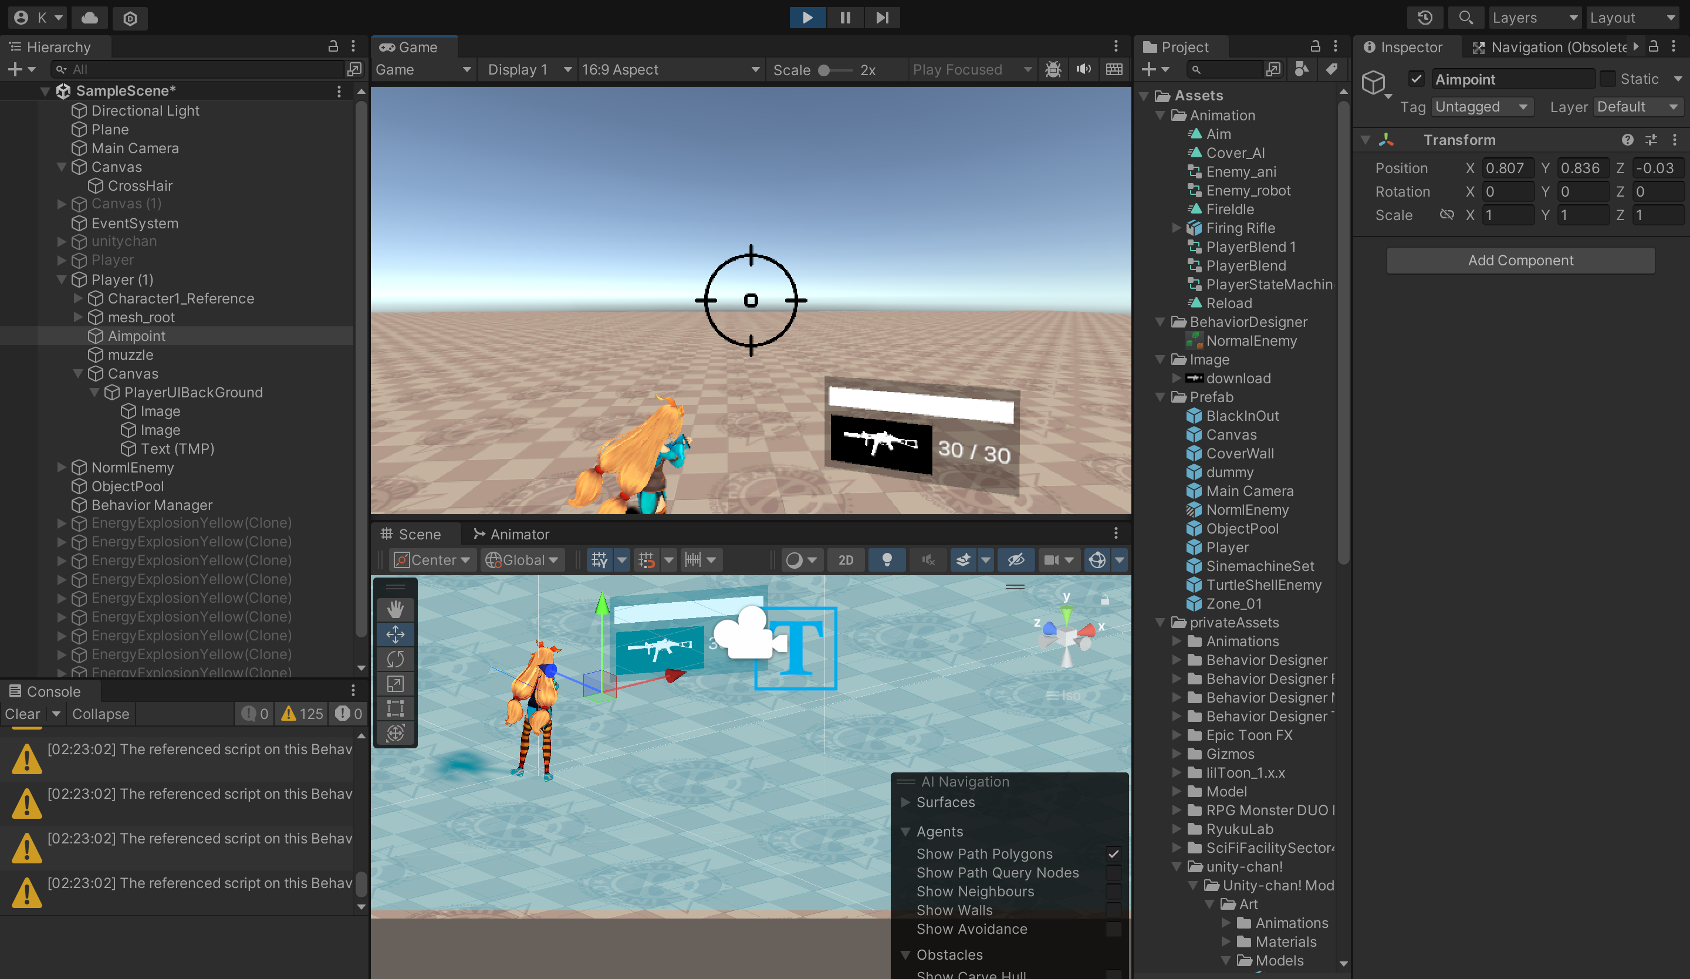Select the muzzle object in Hierarchy
The height and width of the screenshot is (979, 1690).
pyautogui.click(x=130, y=355)
